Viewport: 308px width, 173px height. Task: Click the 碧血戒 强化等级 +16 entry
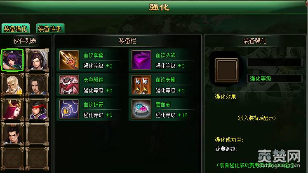click(x=171, y=115)
